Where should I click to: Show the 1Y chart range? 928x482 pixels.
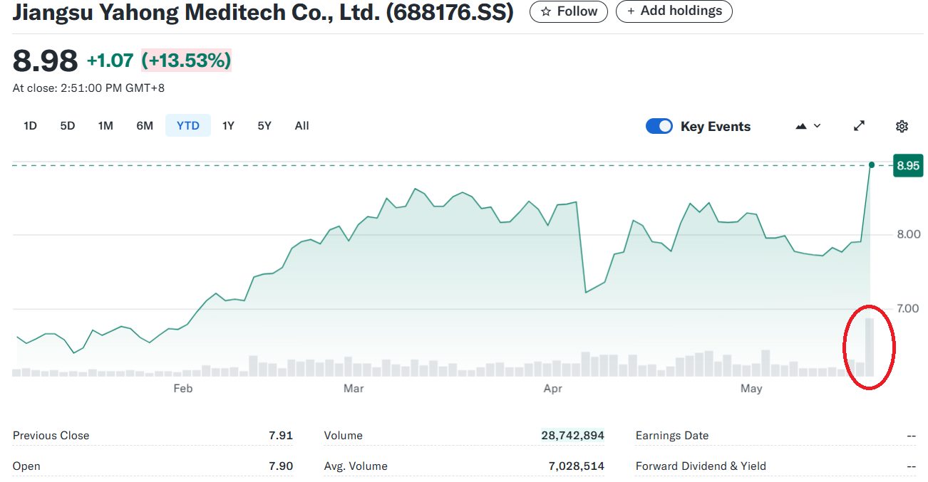point(228,126)
